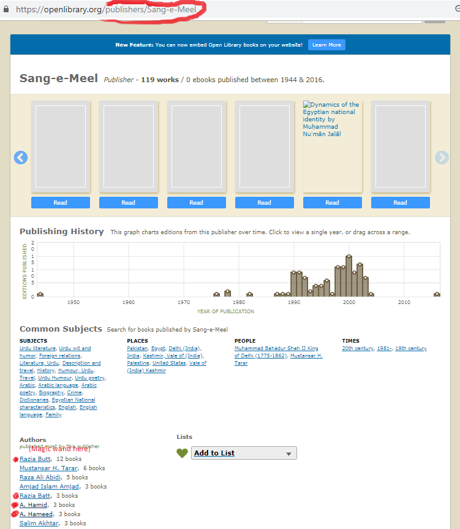460x529 pixels.
Task: Open author Razia Batt page
Action: 35,496
